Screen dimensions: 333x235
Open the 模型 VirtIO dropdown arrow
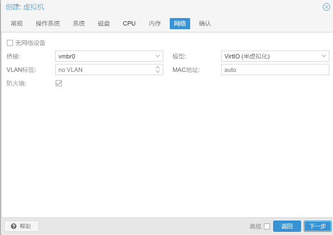click(x=324, y=56)
